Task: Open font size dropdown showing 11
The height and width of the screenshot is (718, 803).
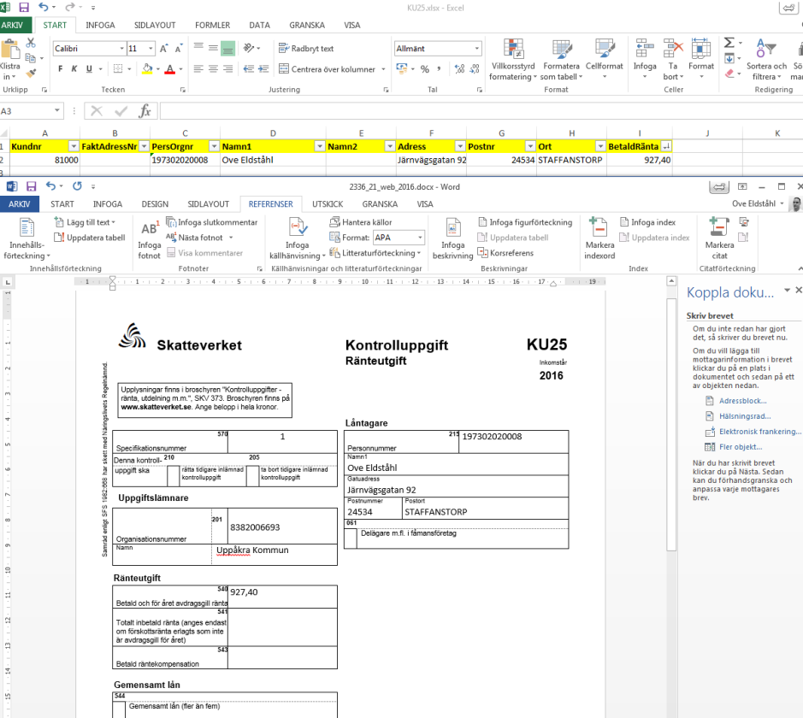Action: point(151,49)
